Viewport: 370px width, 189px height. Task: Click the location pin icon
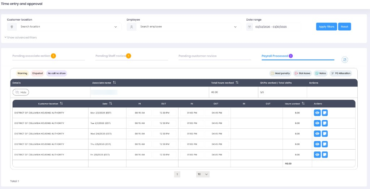(x=12, y=27)
